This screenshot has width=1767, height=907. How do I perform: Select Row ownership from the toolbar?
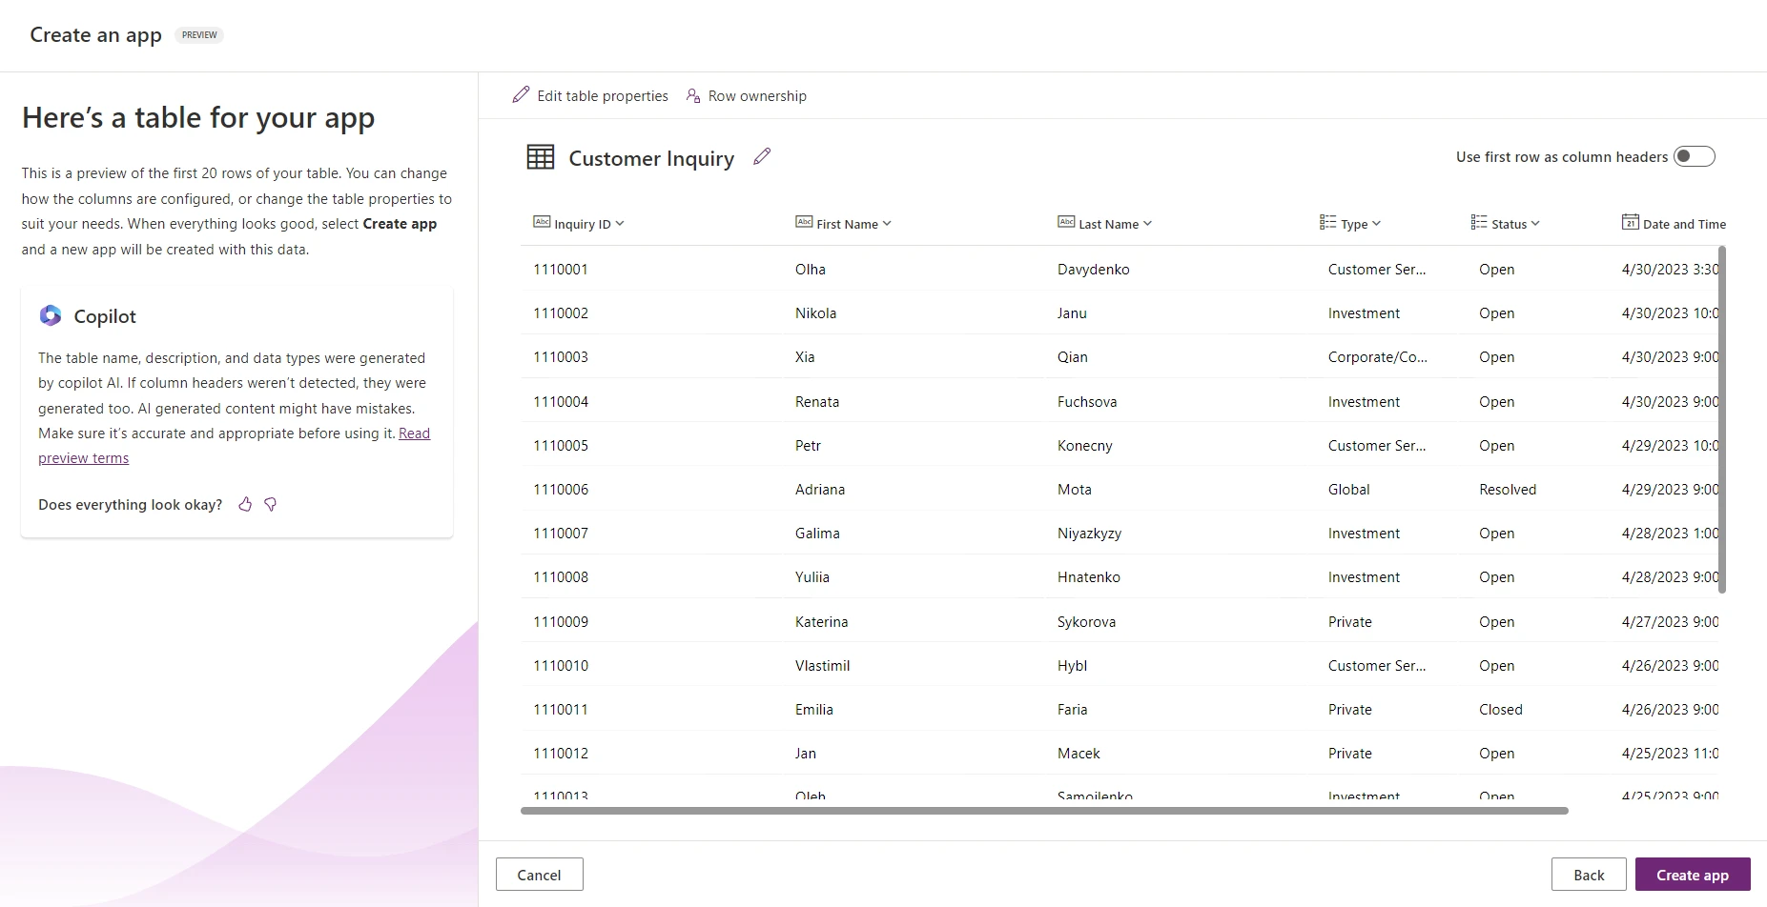(747, 95)
